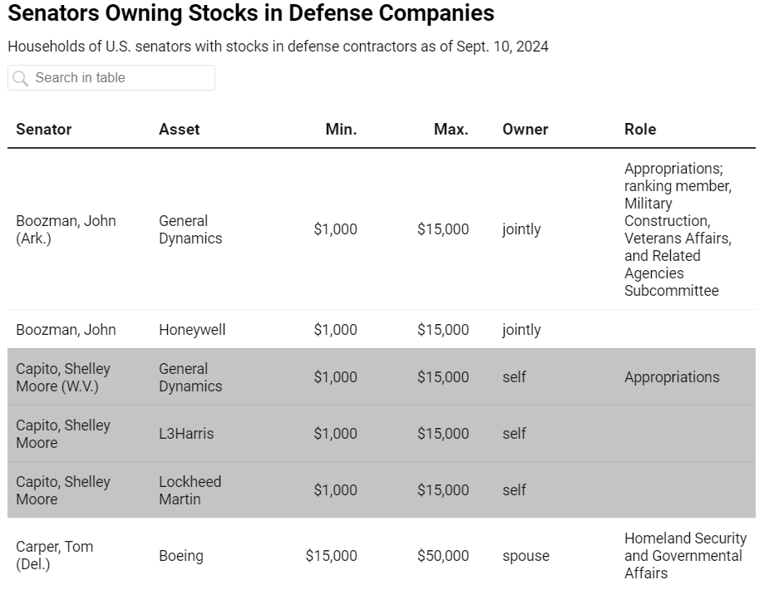Viewport: 764px width, 590px height.
Task: Click the Role column header
Action: [x=640, y=129]
